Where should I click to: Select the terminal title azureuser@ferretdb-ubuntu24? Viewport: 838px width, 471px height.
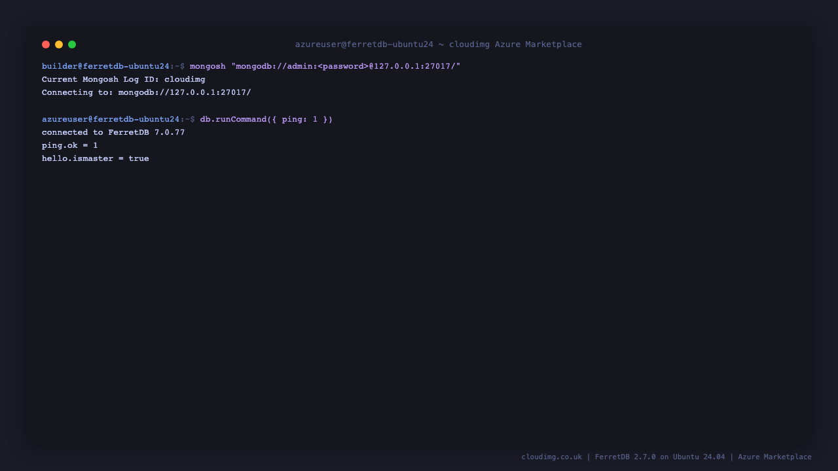[364, 44]
